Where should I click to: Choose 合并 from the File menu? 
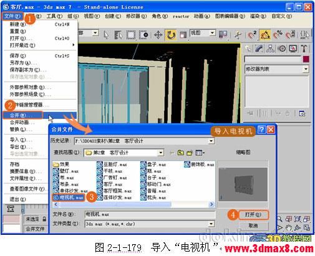pos(40,115)
